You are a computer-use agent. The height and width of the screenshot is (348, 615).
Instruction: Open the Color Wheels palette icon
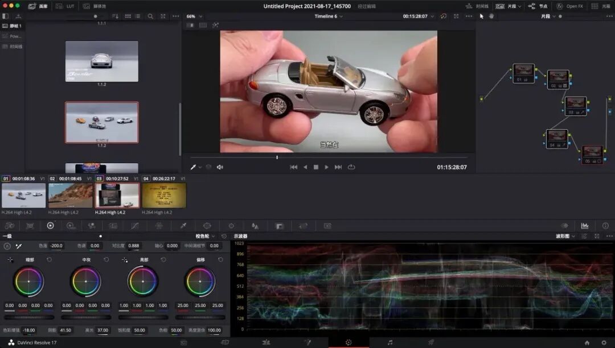tap(50, 226)
